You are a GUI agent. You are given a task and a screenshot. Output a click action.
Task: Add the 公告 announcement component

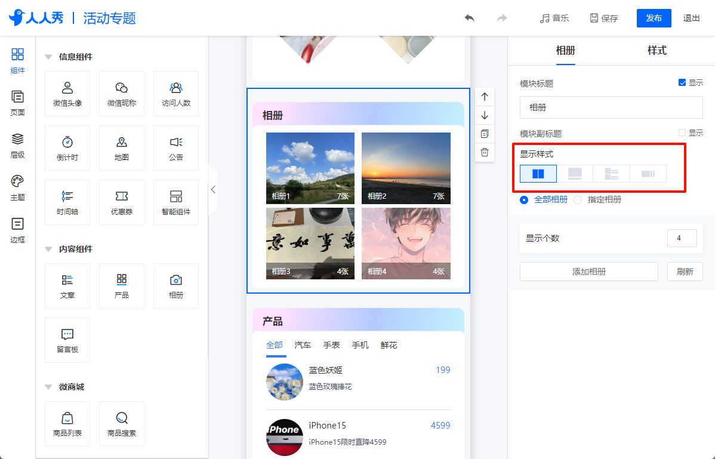[x=176, y=148]
